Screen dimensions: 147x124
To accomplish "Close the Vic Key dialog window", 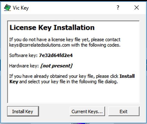I will pos(136,7).
